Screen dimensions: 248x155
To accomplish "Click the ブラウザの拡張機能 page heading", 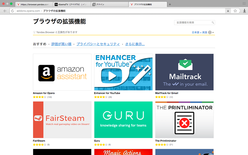I will 60,21.
